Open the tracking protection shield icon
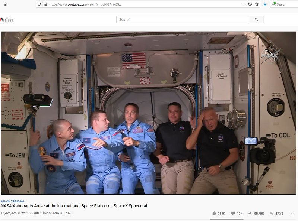298x221 pixels. 39,4
